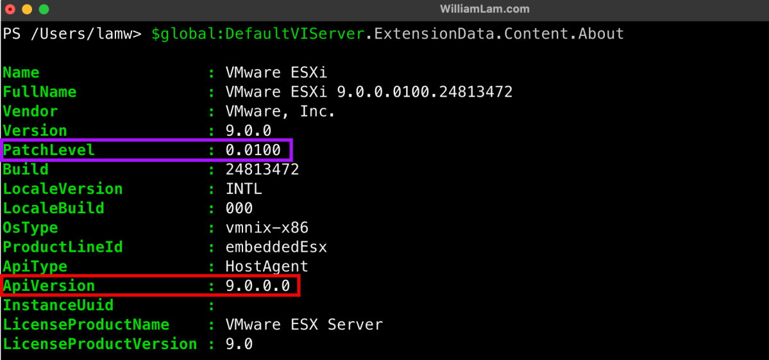Screen dimensions: 769x360
Task: Click the $global:DefaultVIServer command text
Action: tap(258, 33)
